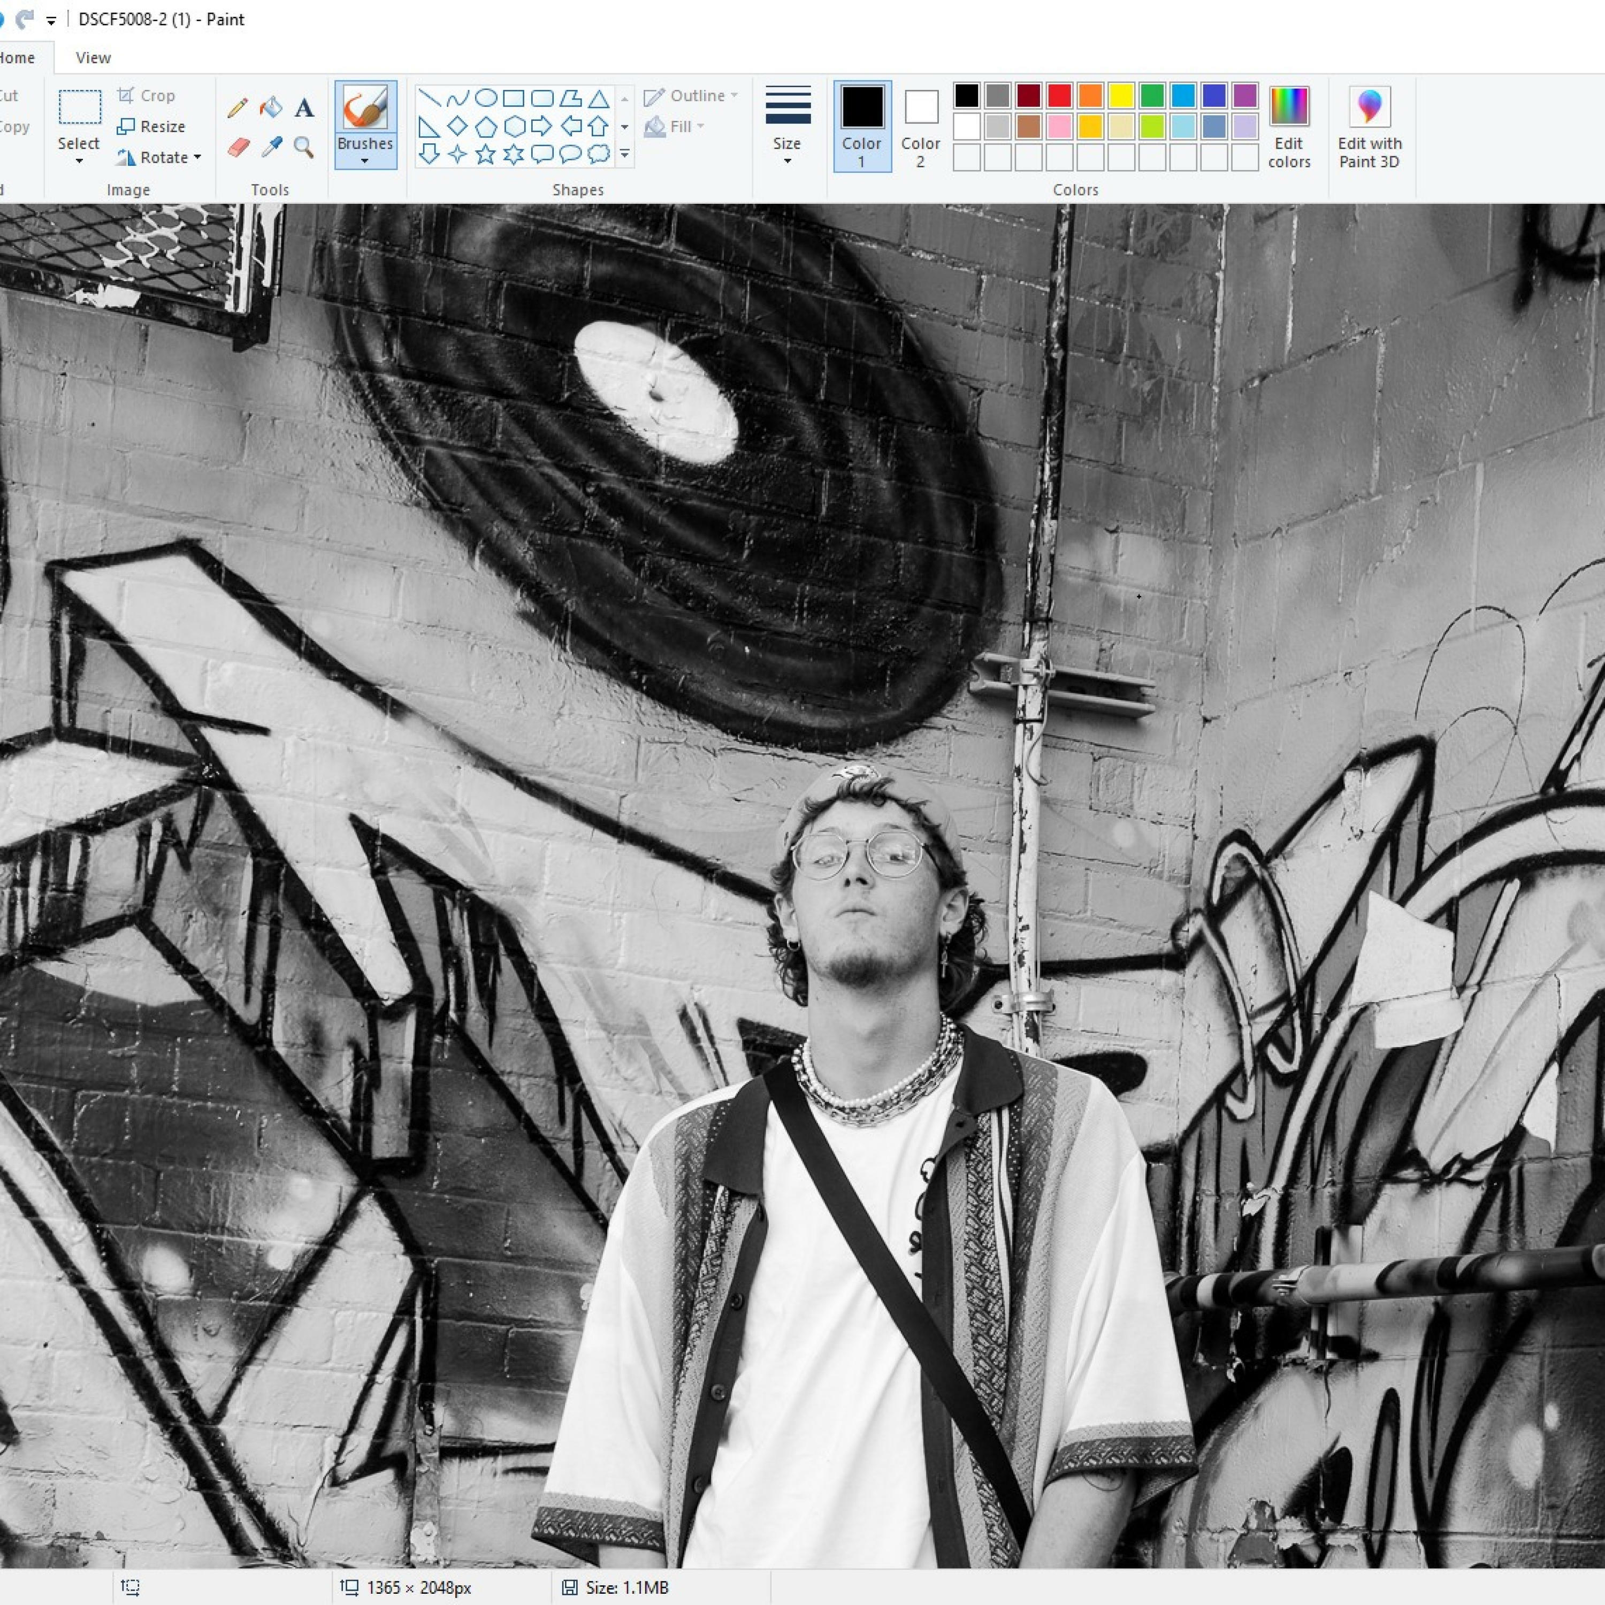Switch to the View tab
The width and height of the screenshot is (1605, 1605).
point(93,57)
